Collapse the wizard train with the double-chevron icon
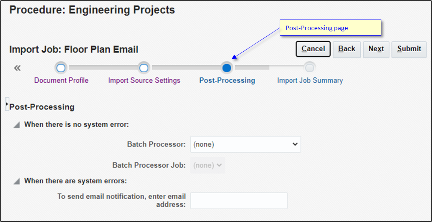Screen dimensions: 432x222 [x=17, y=68]
